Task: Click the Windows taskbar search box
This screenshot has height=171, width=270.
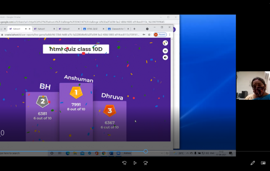Action: coord(24,153)
